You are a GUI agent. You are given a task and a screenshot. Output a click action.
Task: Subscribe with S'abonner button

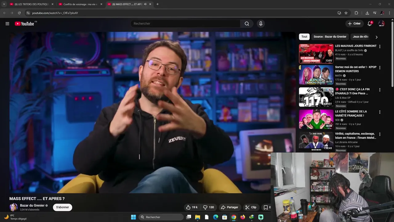(62, 207)
